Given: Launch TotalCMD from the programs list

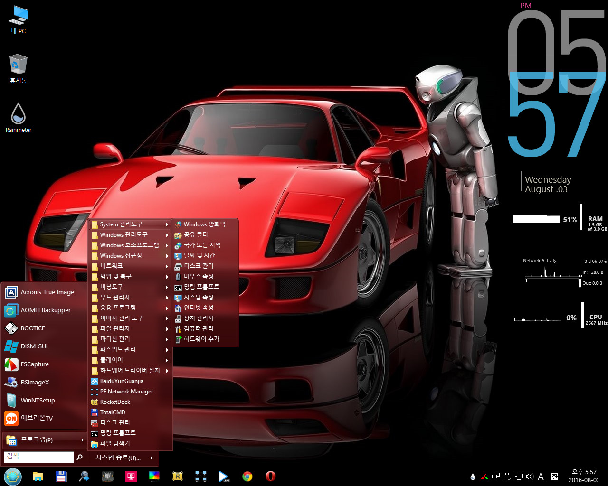Looking at the screenshot, I should point(130,412).
